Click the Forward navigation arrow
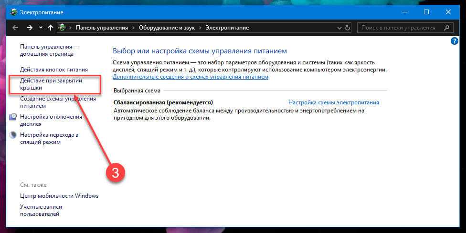The height and width of the screenshot is (233, 466). coord(30,28)
